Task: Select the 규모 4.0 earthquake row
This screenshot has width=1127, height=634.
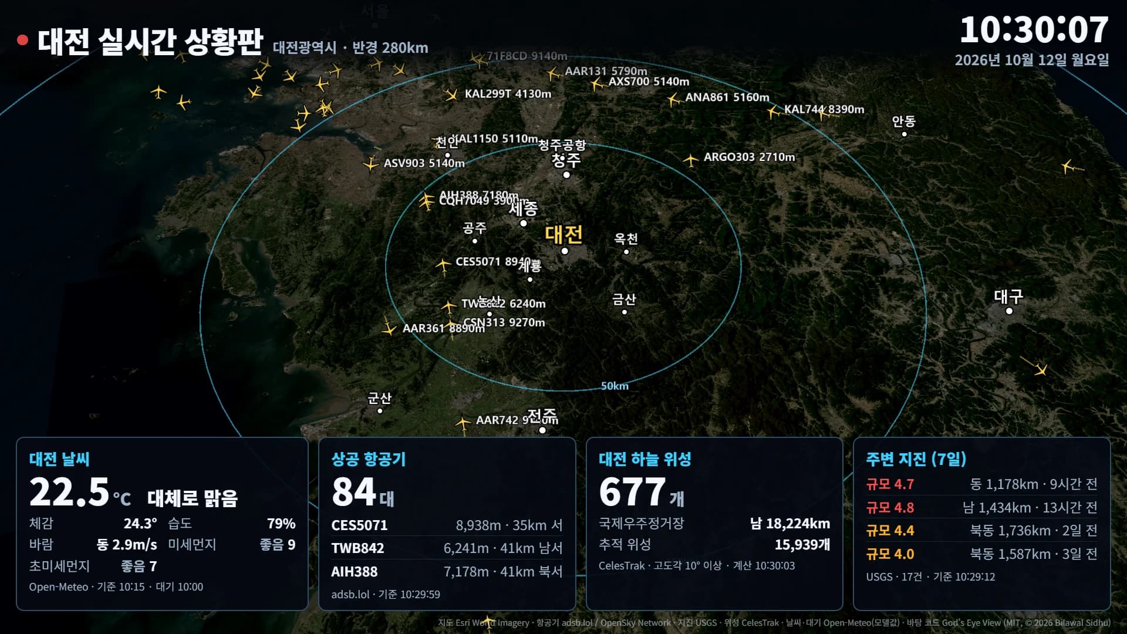Action: tap(982, 554)
